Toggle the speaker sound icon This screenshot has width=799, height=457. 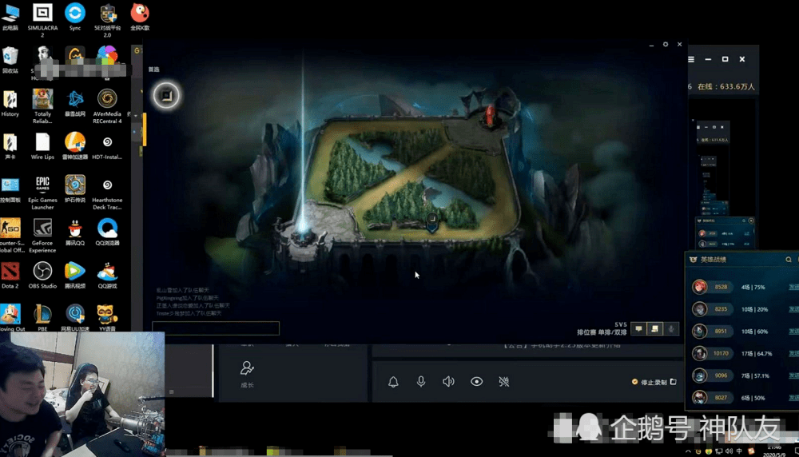448,382
